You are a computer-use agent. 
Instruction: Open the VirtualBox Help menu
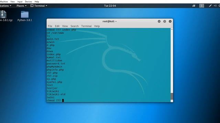37,2
